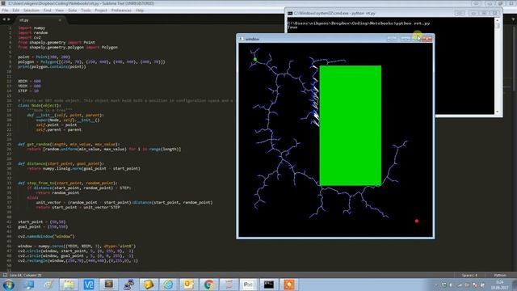Screen dimensions: 517x291
Task: Click the Line, Column status text
Action: [x=26, y=275]
